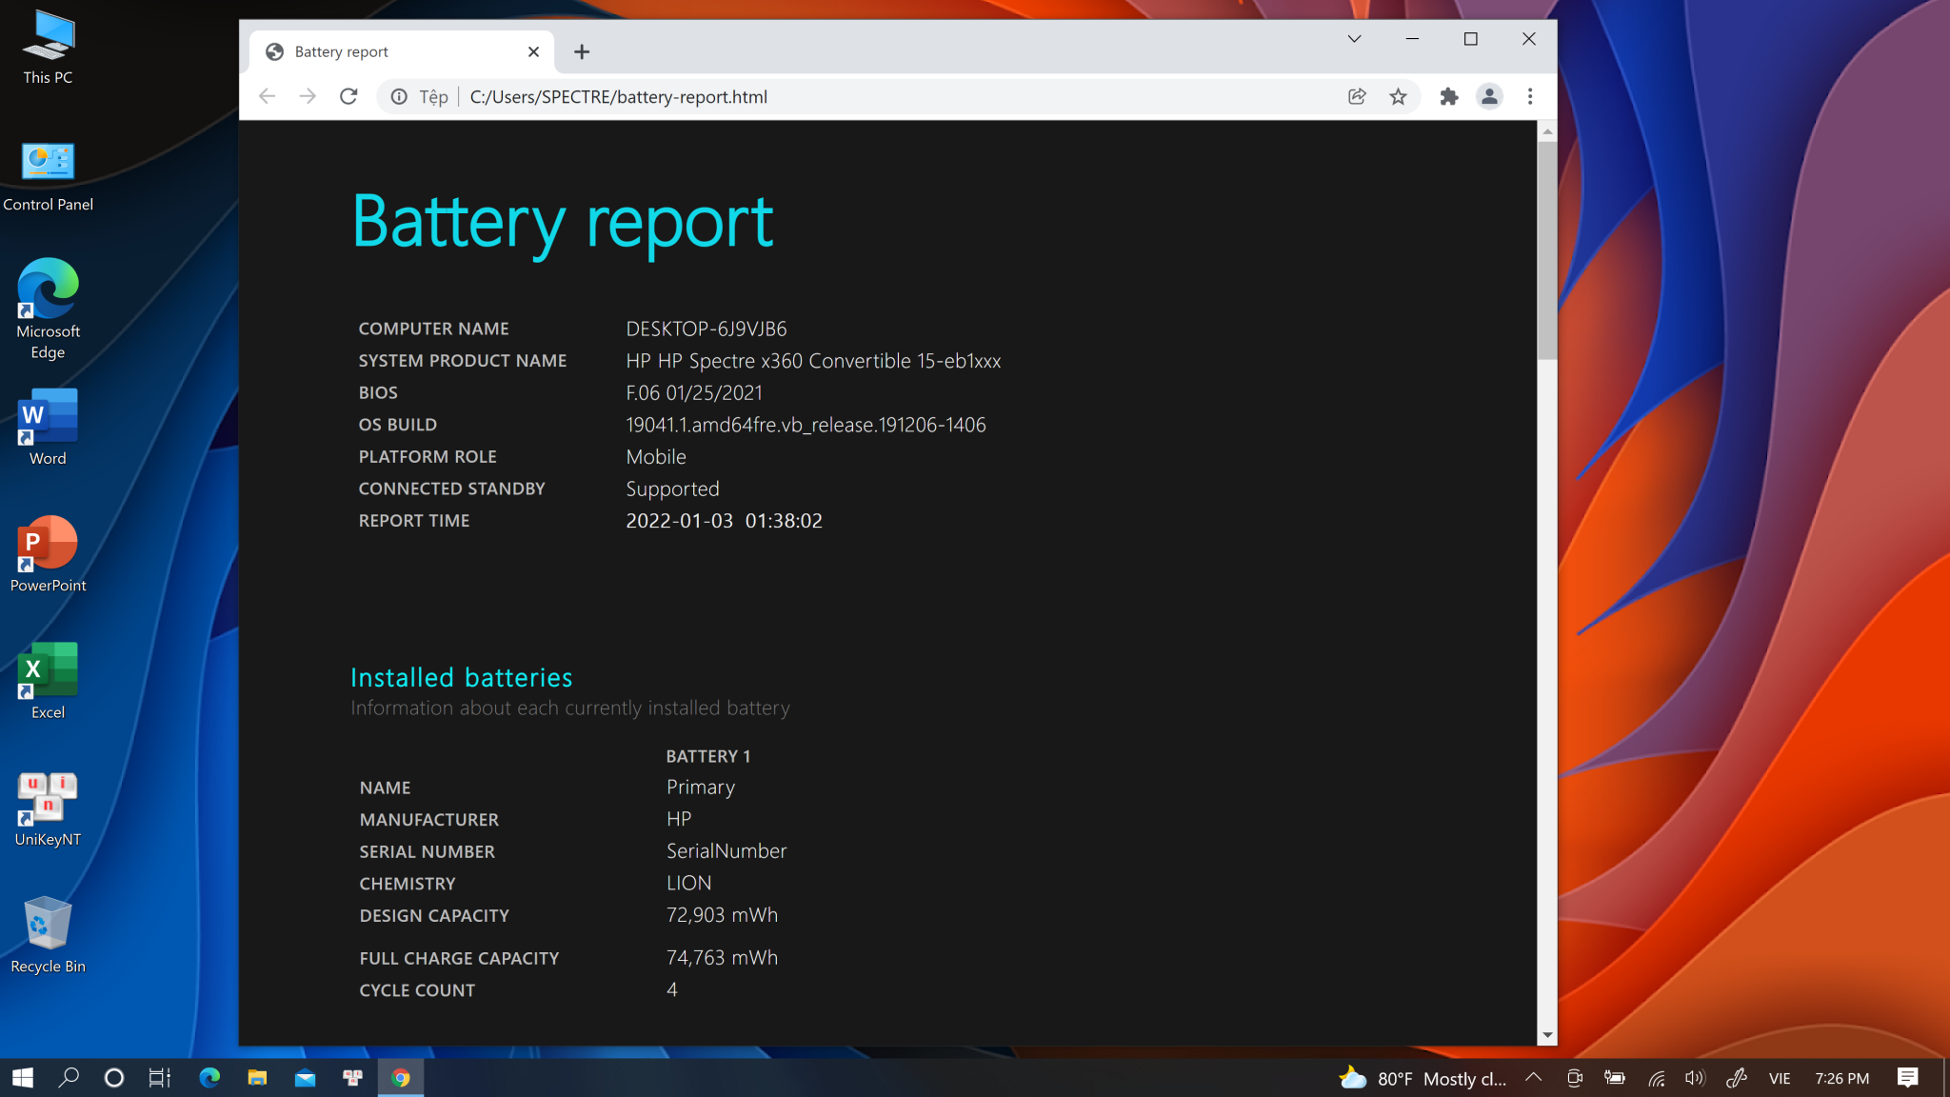This screenshot has width=1950, height=1097.
Task: Open File Explorer from taskbar
Action: (257, 1077)
